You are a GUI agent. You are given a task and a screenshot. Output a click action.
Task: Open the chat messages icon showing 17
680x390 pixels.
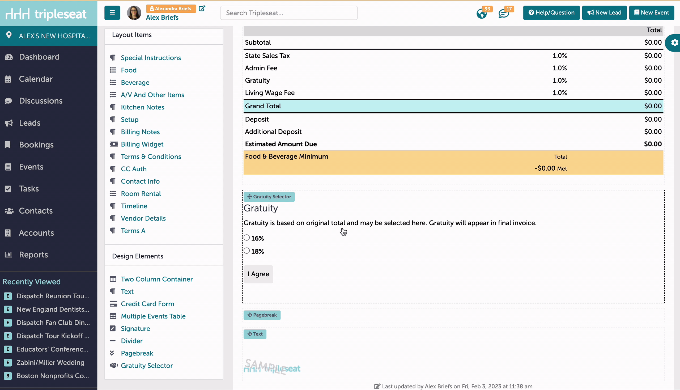(504, 13)
